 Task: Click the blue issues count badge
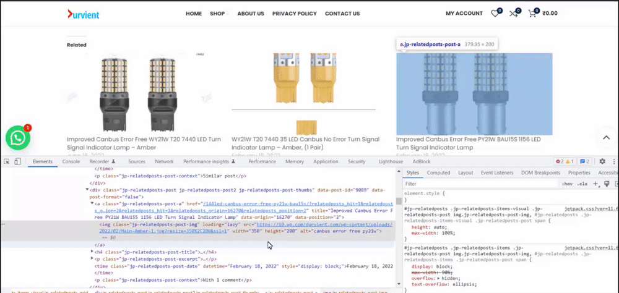click(584, 162)
